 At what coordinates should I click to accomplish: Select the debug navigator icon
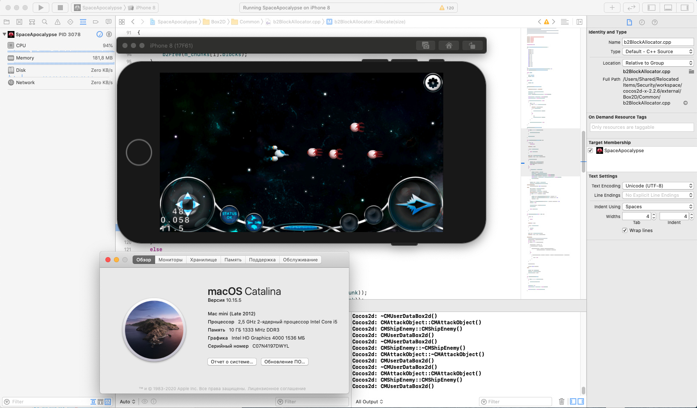click(x=83, y=22)
